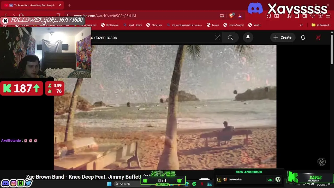
Task: Open the Clock error bookmark
Action: pos(154,25)
